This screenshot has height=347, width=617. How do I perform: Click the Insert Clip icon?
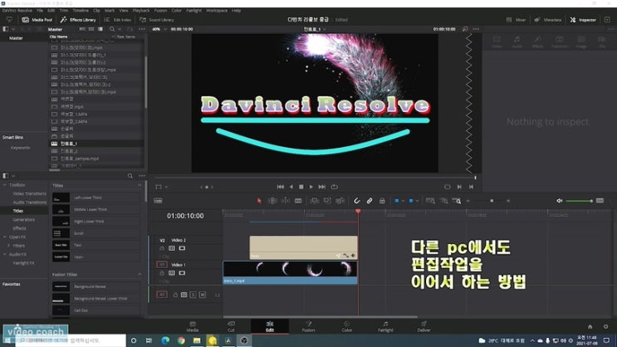315,201
